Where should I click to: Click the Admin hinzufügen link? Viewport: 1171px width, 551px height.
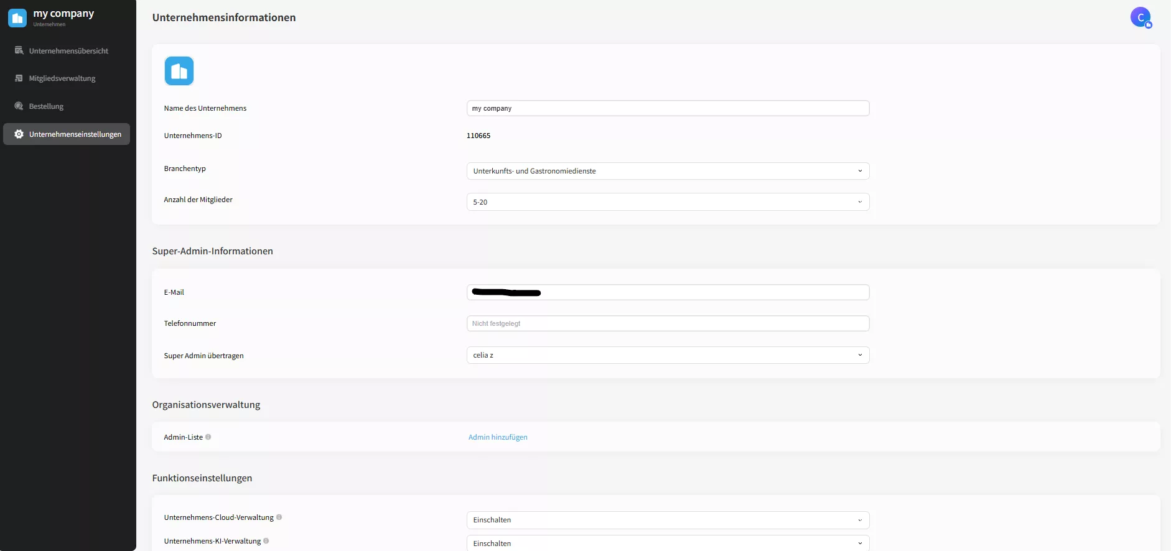[498, 437]
